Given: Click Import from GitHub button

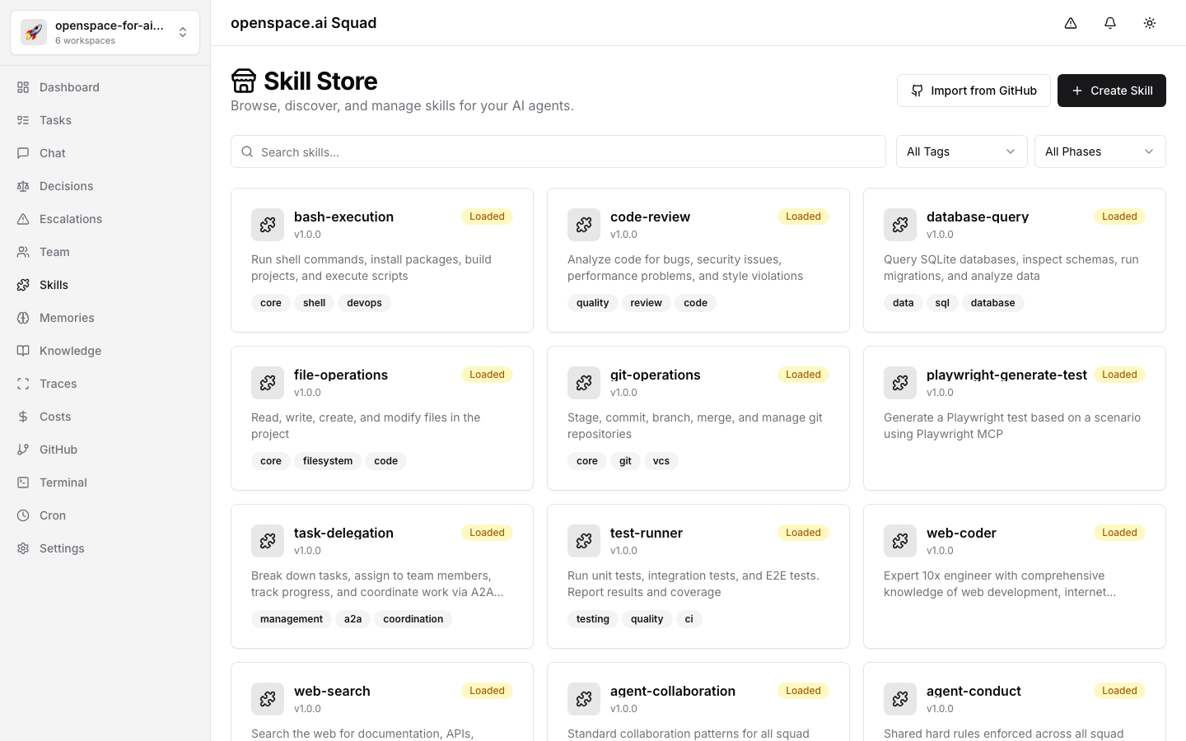Looking at the screenshot, I should point(974,91).
